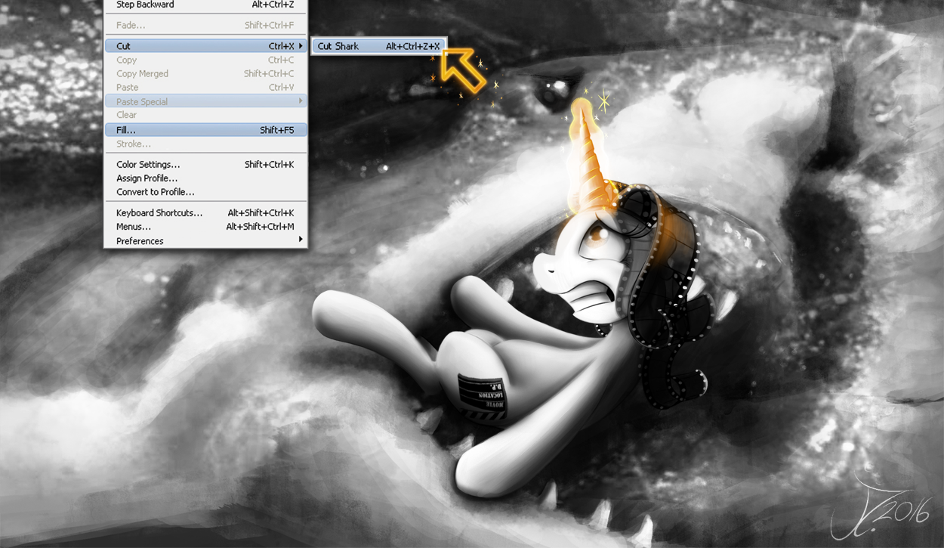This screenshot has height=548, width=944.
Task: Choose the Copy menu entry
Action: [205, 60]
